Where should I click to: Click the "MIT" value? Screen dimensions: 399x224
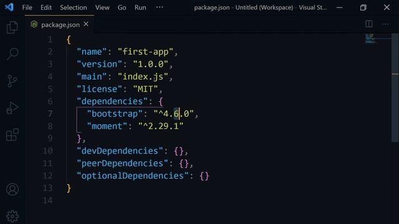(x=145, y=89)
